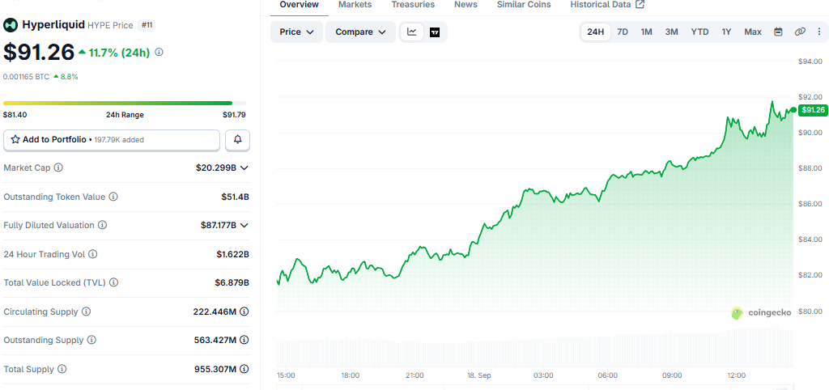
Task: Click info icon after 955.307M value
Action: [244, 369]
